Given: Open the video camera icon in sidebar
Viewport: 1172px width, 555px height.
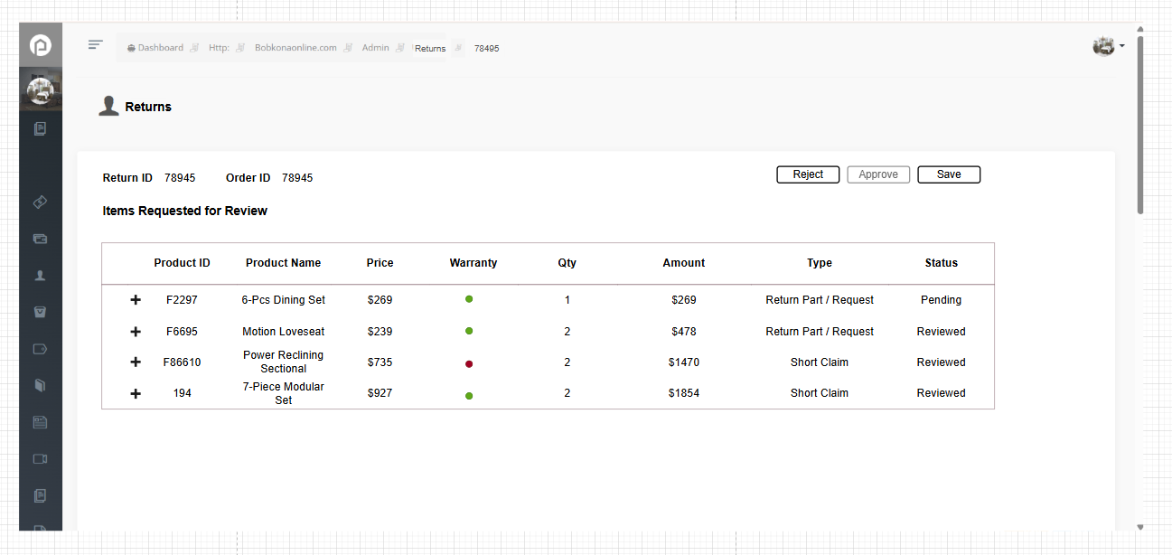Looking at the screenshot, I should 40,459.
